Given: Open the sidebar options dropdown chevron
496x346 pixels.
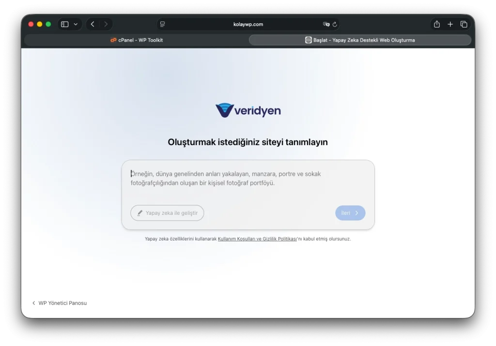Looking at the screenshot, I should tap(76, 24).
